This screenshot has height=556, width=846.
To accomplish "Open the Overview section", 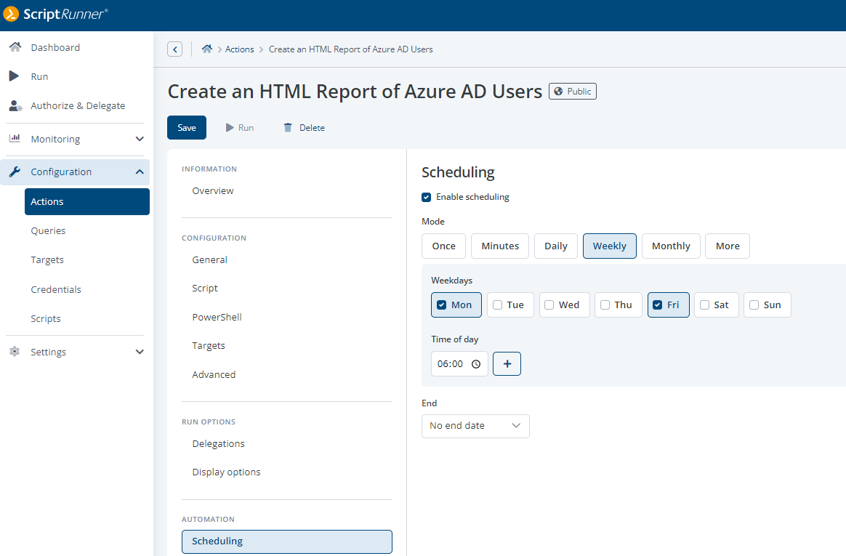I will coord(212,191).
